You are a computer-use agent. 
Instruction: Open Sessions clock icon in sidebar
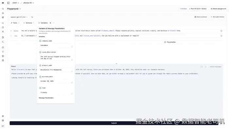click(3, 27)
